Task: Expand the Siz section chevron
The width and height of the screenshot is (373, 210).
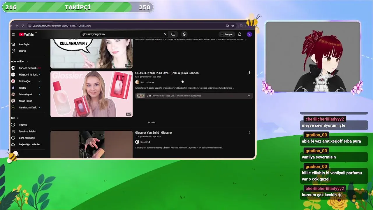Action: pos(17,118)
